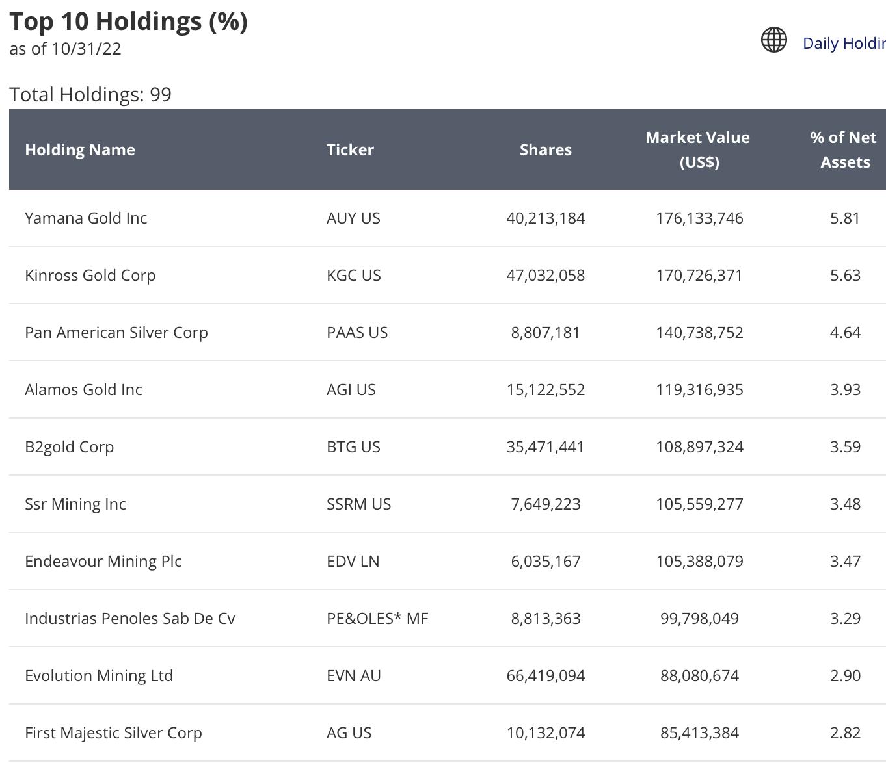Select Endeavour Mining Plc holding name
The image size is (886, 763).
click(x=103, y=561)
